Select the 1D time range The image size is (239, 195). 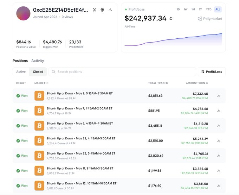tap(178, 9)
